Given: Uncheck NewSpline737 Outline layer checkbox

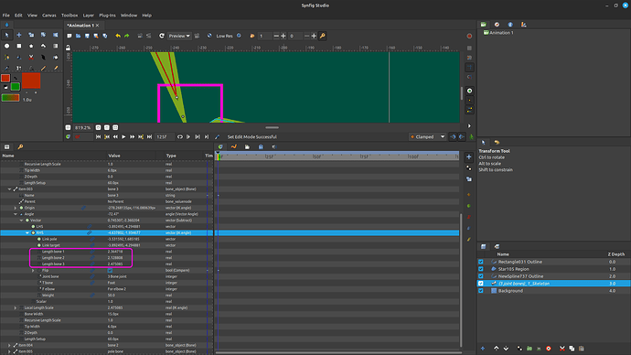Looking at the screenshot, I should pos(480,276).
